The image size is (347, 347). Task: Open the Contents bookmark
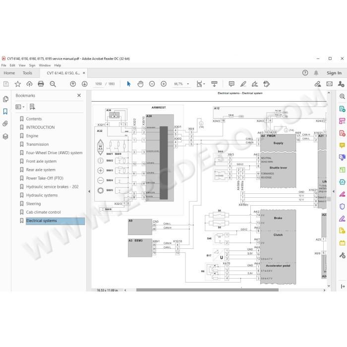pyautogui.click(x=34, y=119)
